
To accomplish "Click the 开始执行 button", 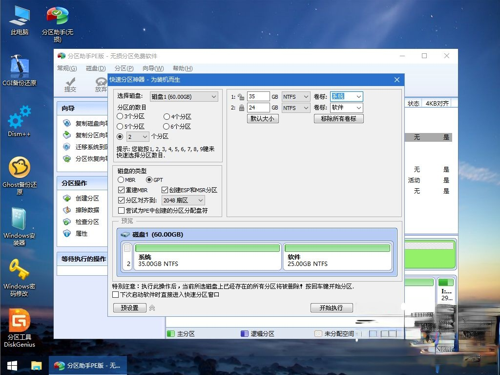I will pos(332,308).
